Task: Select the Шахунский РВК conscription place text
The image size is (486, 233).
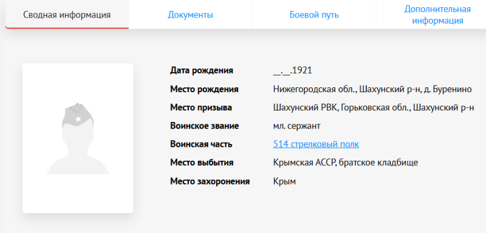Action: [374, 107]
